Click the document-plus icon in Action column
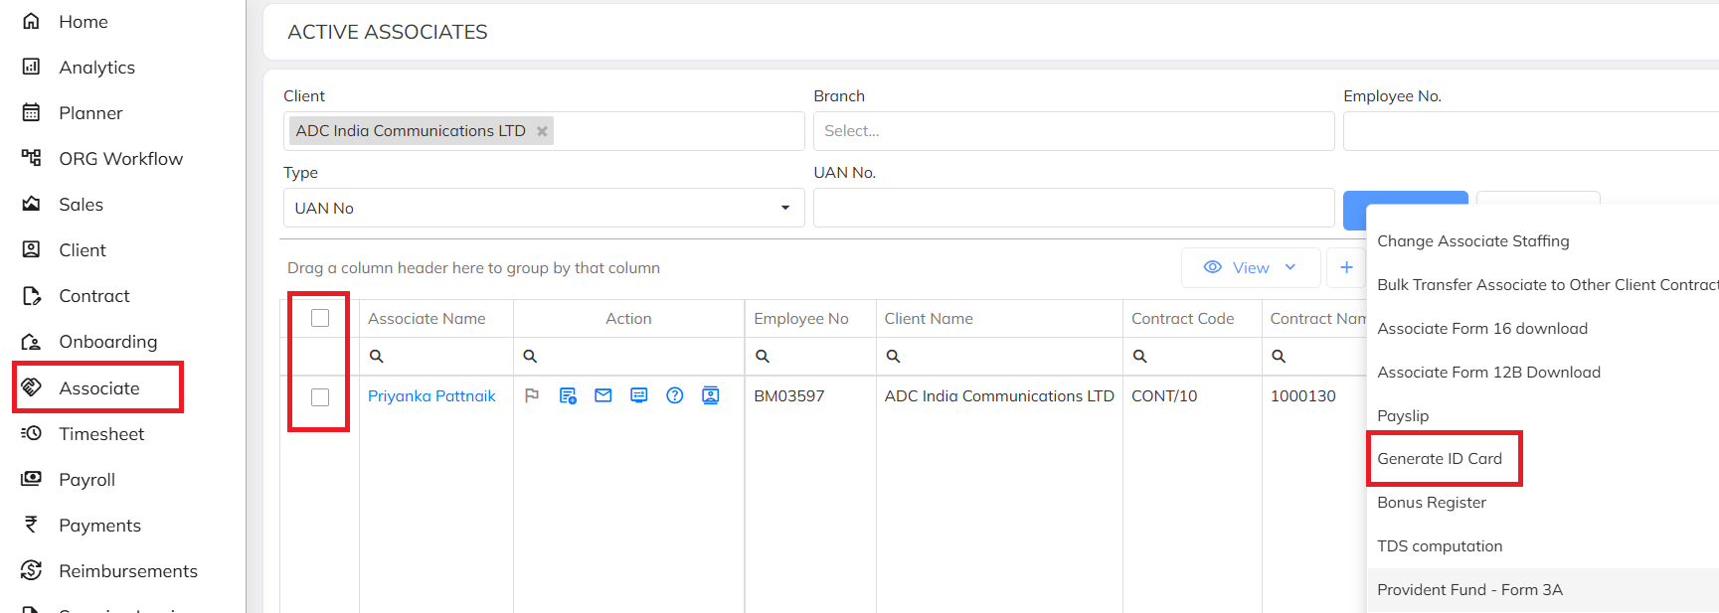 pyautogui.click(x=568, y=395)
